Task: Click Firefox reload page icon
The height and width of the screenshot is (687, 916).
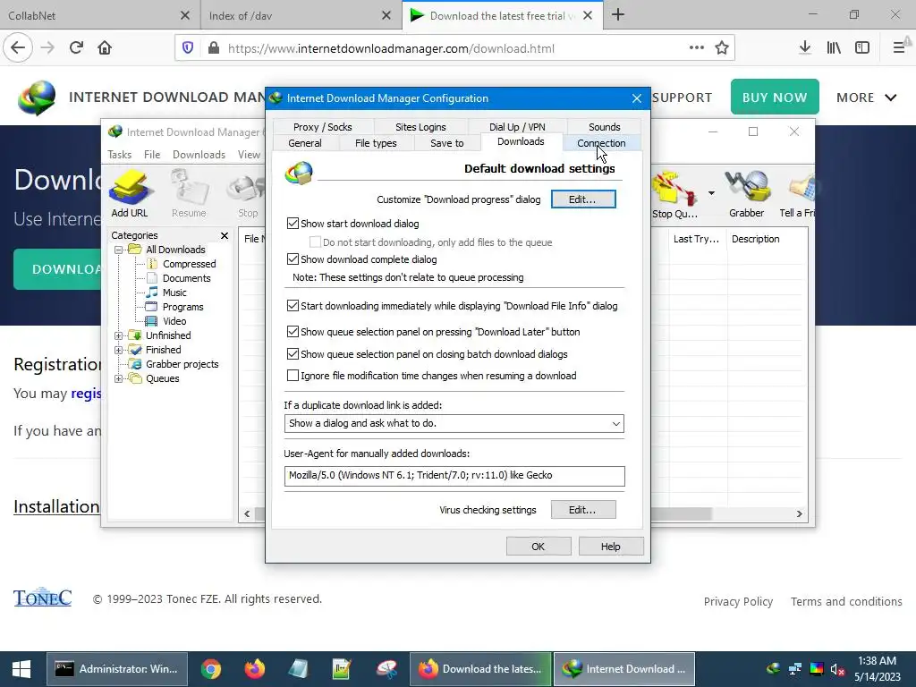Action: (x=76, y=48)
